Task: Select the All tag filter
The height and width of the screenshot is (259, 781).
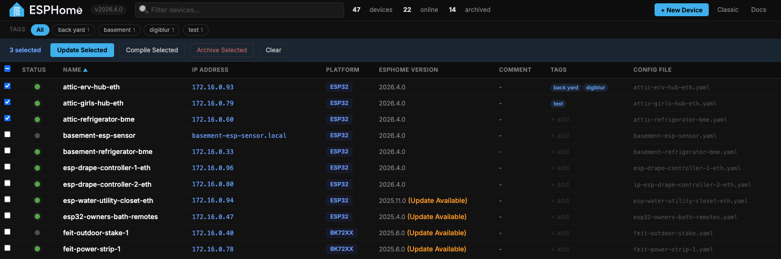Action: (40, 30)
